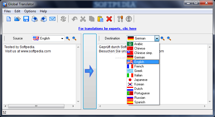
Task: Paste from the clipboard icon
Action: pyautogui.click(x=100, y=19)
